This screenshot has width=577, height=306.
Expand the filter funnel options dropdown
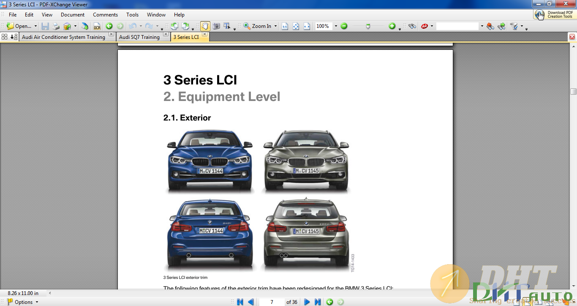(x=522, y=26)
